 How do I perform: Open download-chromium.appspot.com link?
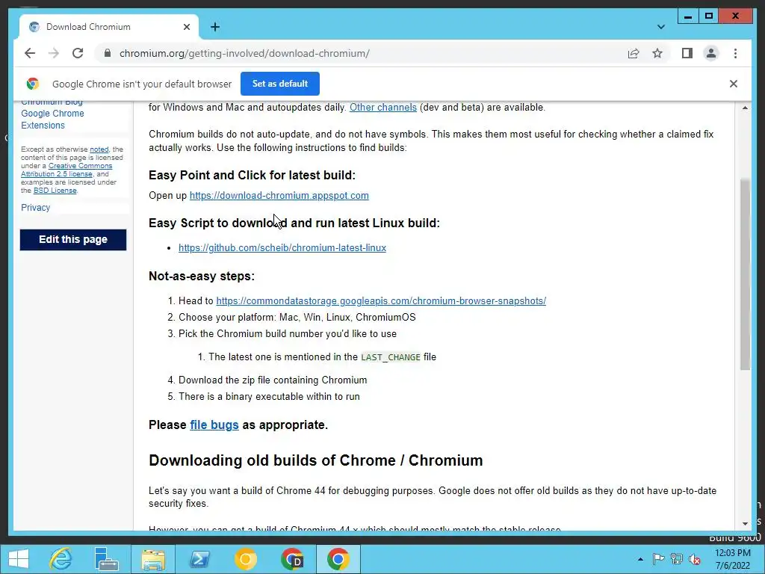[x=279, y=195]
